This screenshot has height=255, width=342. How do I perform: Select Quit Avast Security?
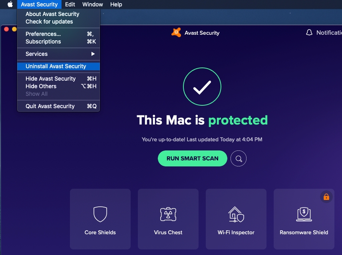point(58,106)
